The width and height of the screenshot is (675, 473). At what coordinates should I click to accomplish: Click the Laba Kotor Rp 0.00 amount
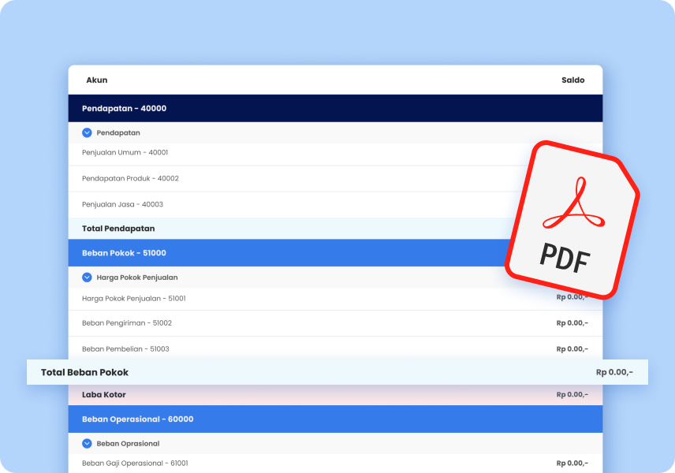[572, 395]
